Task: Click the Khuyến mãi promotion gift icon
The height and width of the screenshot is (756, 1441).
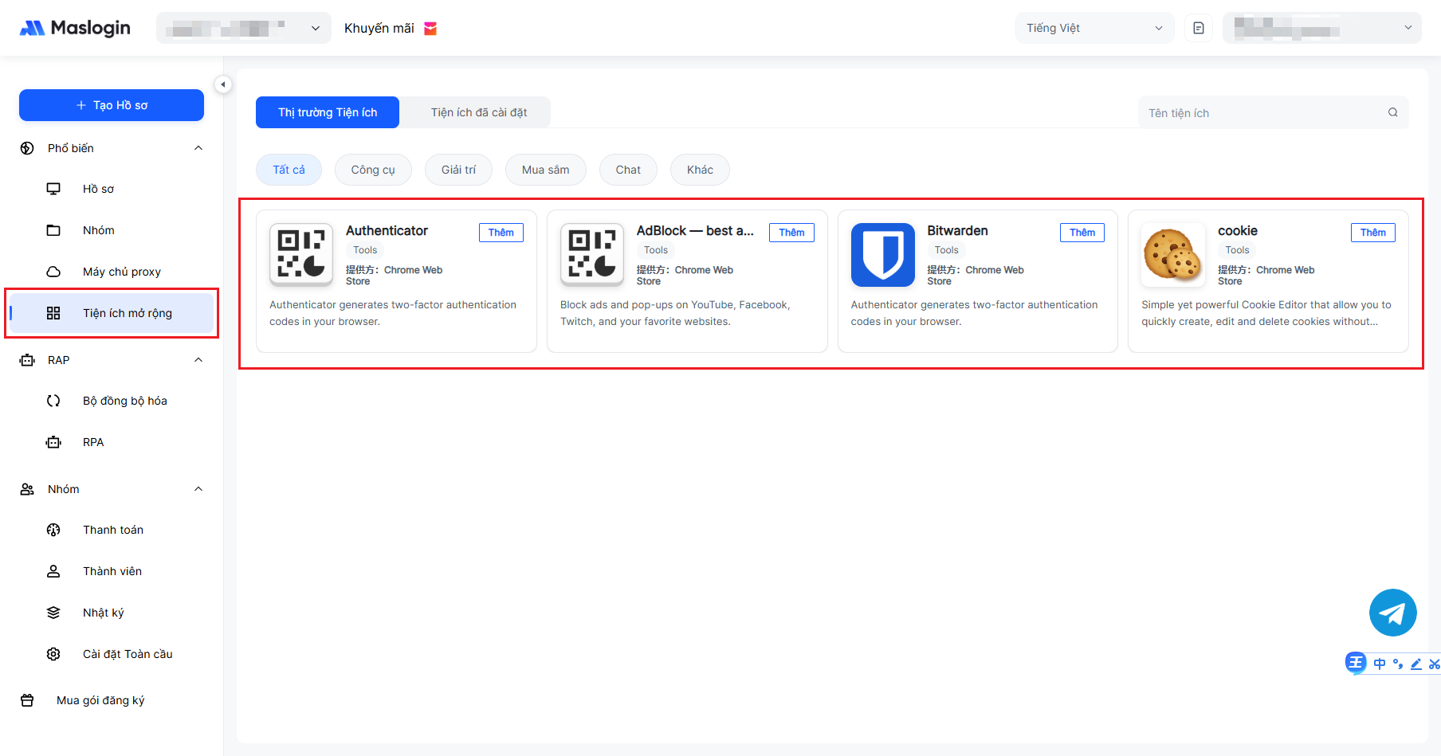Action: (430, 29)
